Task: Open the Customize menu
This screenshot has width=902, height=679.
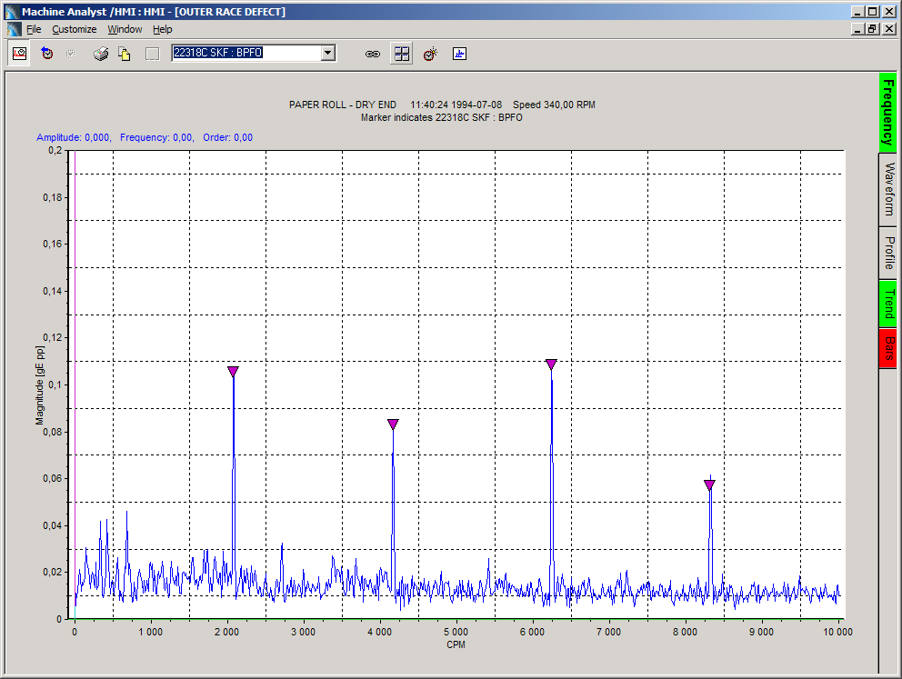Action: [x=75, y=29]
